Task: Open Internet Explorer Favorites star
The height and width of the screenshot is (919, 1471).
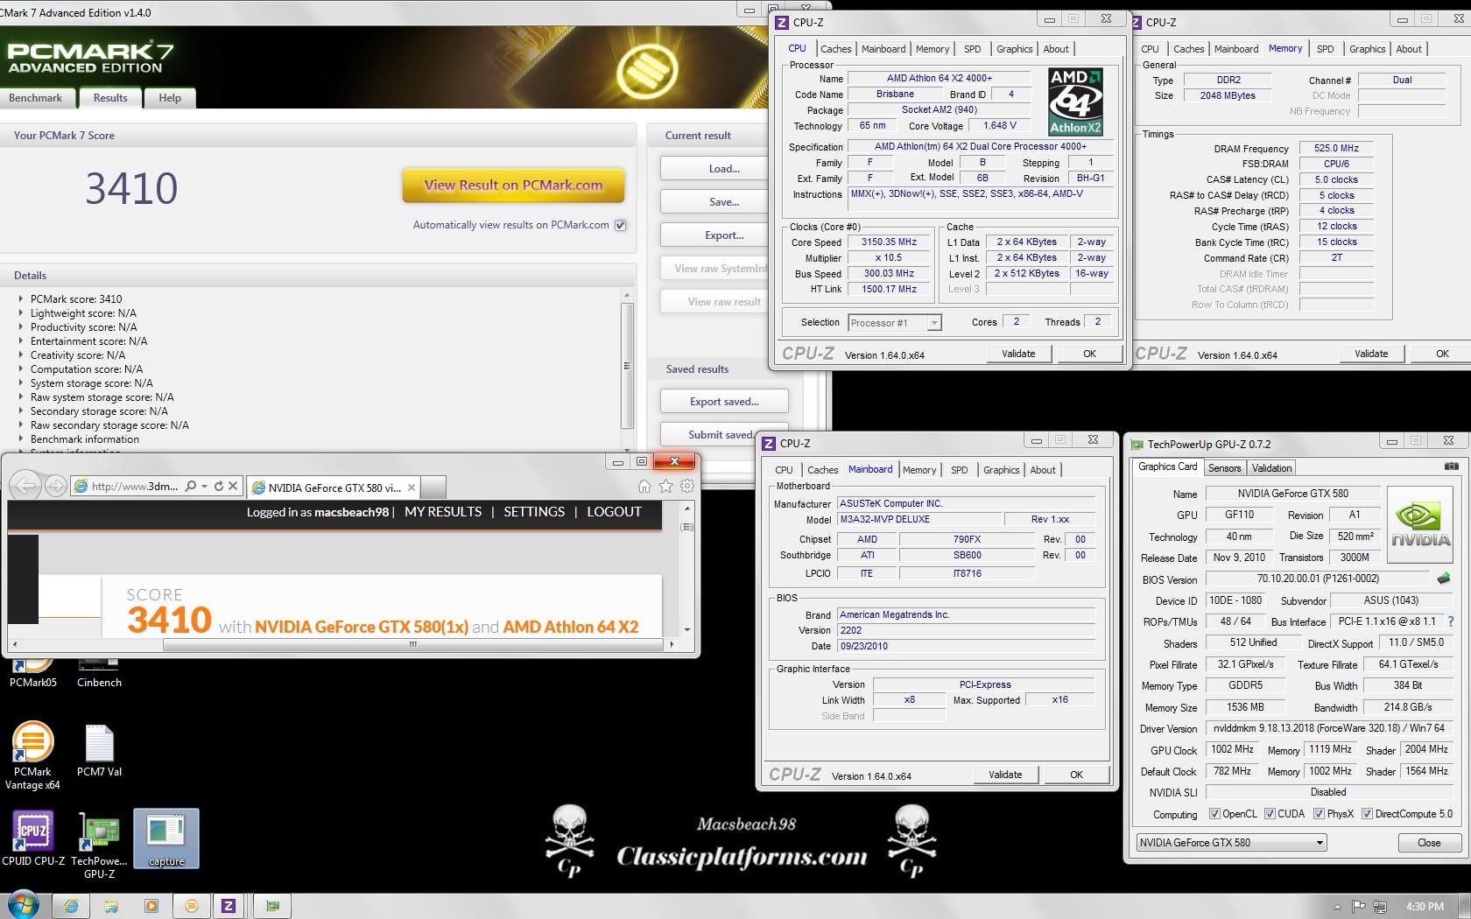Action: [665, 486]
